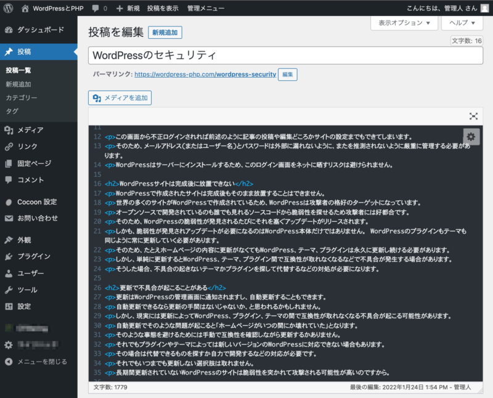The width and height of the screenshot is (493, 398).
Task: Click the コメント speech bubble icon
Action: (x=9, y=180)
